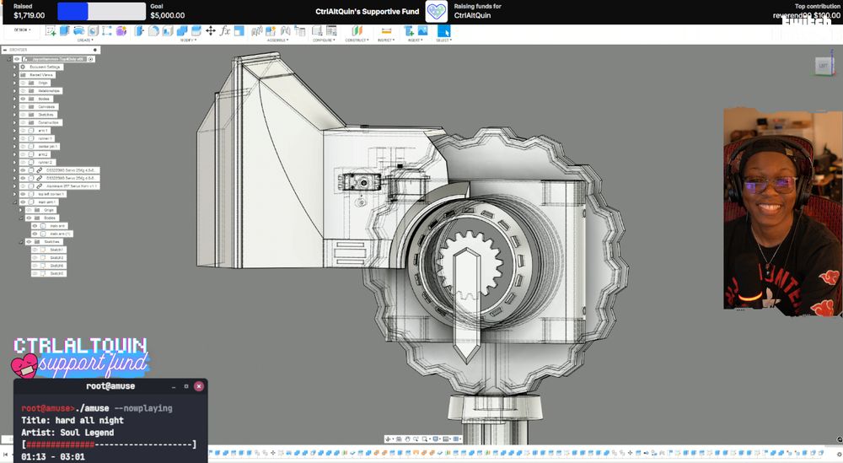Click the Measure tool under Inspect
The width and height of the screenshot is (843, 463).
pyautogui.click(x=386, y=31)
